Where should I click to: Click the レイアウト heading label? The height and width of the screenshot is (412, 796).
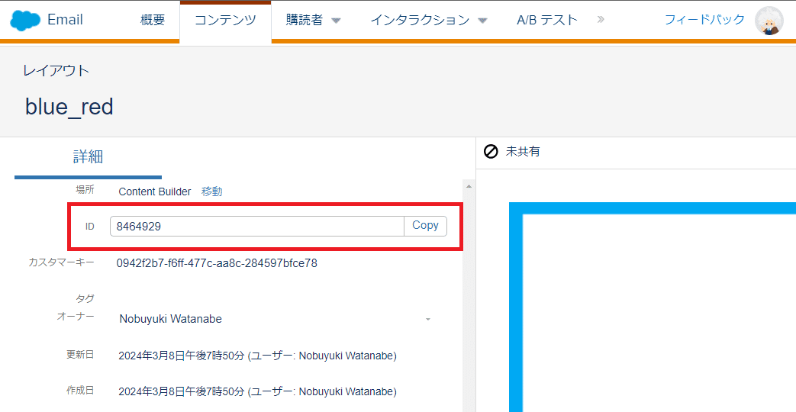point(56,70)
